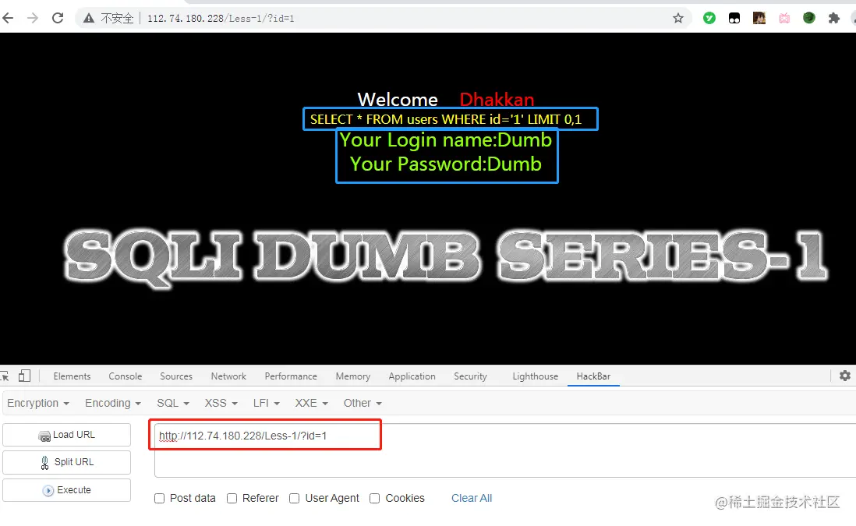Open the dark green round extension icon
Screen dimensions: 856x526
pos(809,18)
